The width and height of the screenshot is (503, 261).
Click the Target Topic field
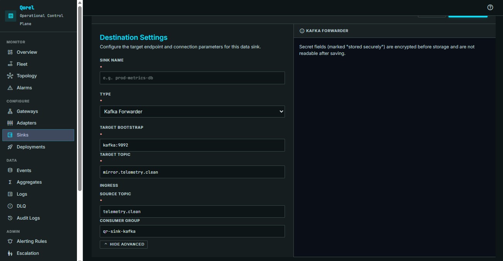pyautogui.click(x=192, y=172)
